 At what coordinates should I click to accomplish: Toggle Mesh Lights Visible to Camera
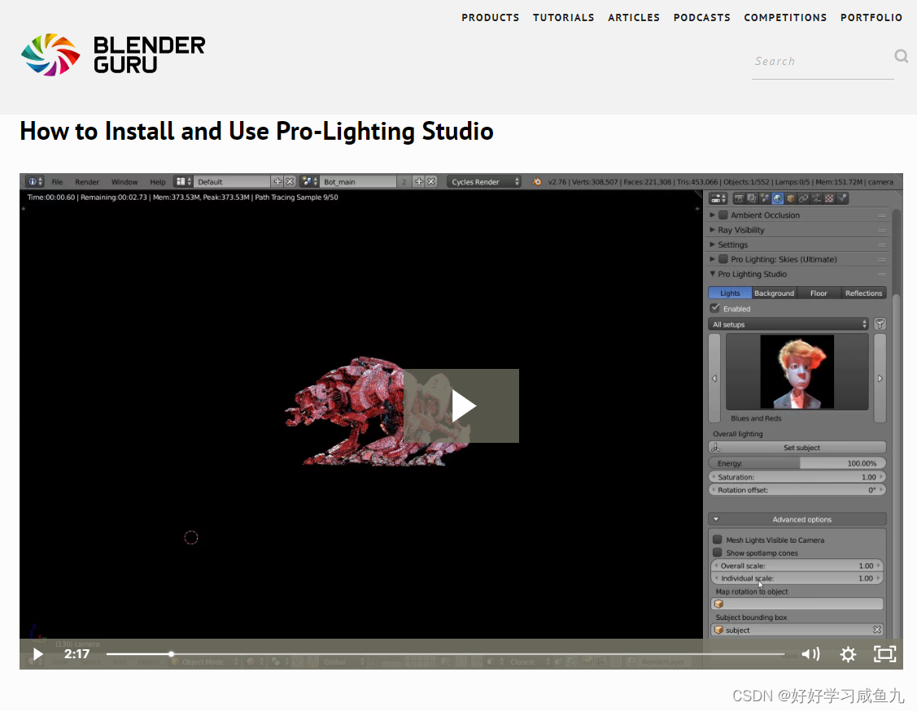718,540
